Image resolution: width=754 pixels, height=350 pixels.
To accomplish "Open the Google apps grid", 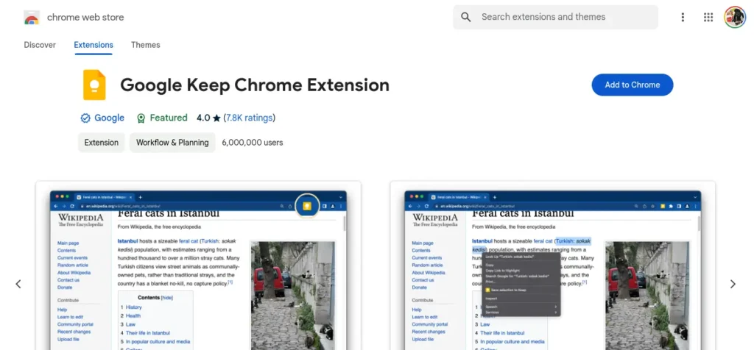I will (708, 18).
